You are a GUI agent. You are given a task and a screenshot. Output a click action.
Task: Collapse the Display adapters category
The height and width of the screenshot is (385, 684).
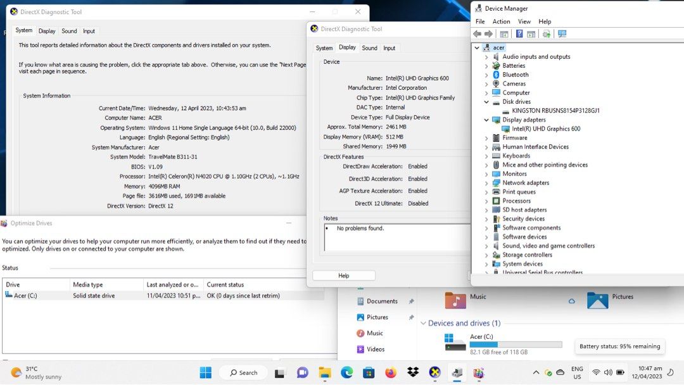pos(486,120)
